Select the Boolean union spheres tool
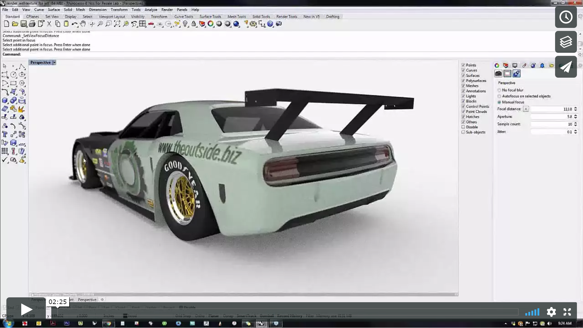The image size is (583, 328). point(13,100)
